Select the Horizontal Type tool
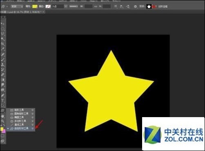 point(3,100)
